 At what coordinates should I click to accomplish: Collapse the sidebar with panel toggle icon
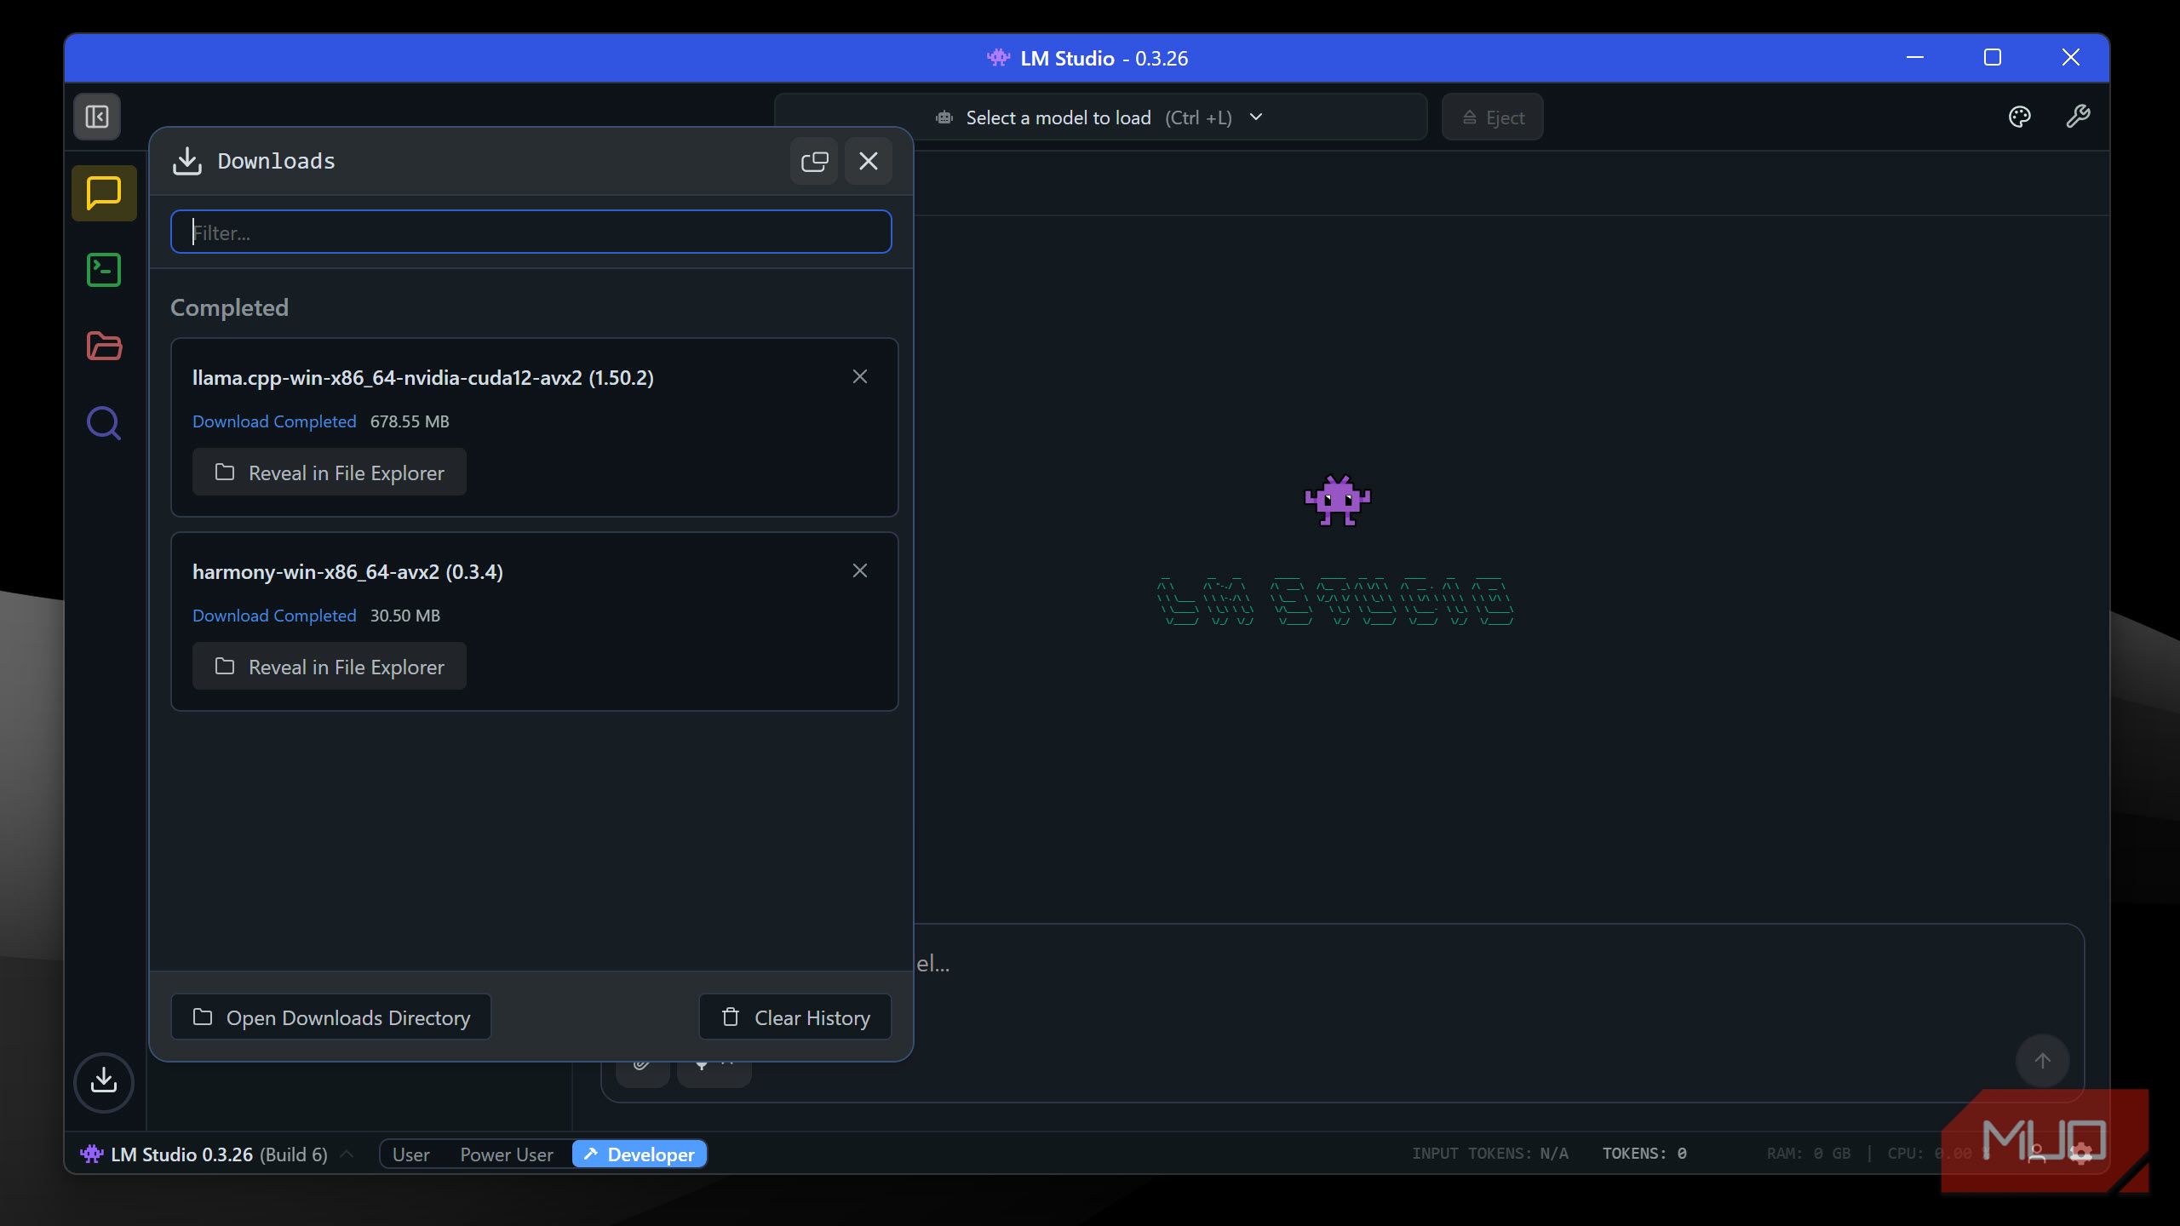97,117
